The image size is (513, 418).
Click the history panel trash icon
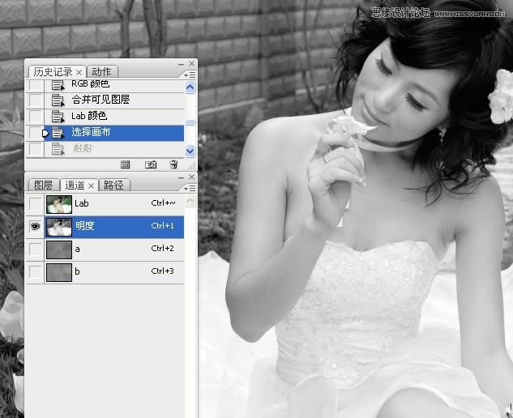[173, 164]
